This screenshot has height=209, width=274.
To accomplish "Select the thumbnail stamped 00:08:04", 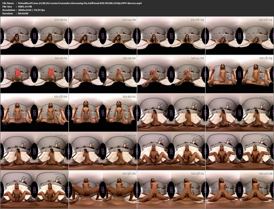I will 240,36.
